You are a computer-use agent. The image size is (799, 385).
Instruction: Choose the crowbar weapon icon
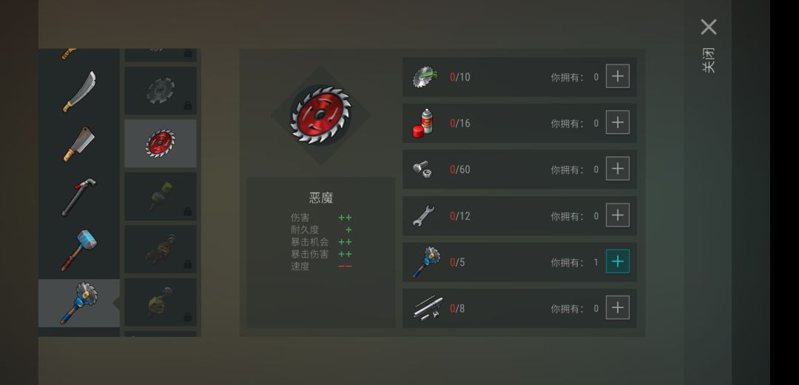point(79,197)
